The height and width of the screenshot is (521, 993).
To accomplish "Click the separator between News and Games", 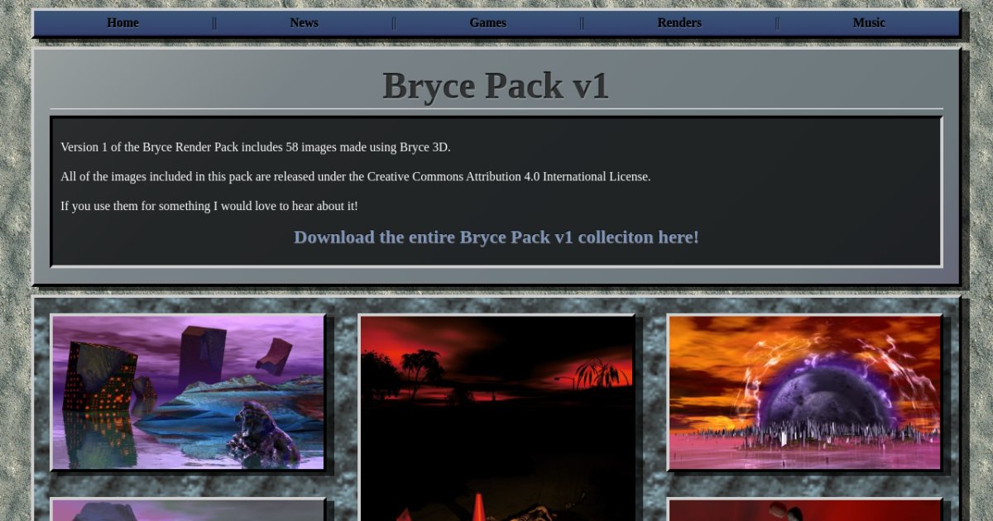I will pos(394,23).
